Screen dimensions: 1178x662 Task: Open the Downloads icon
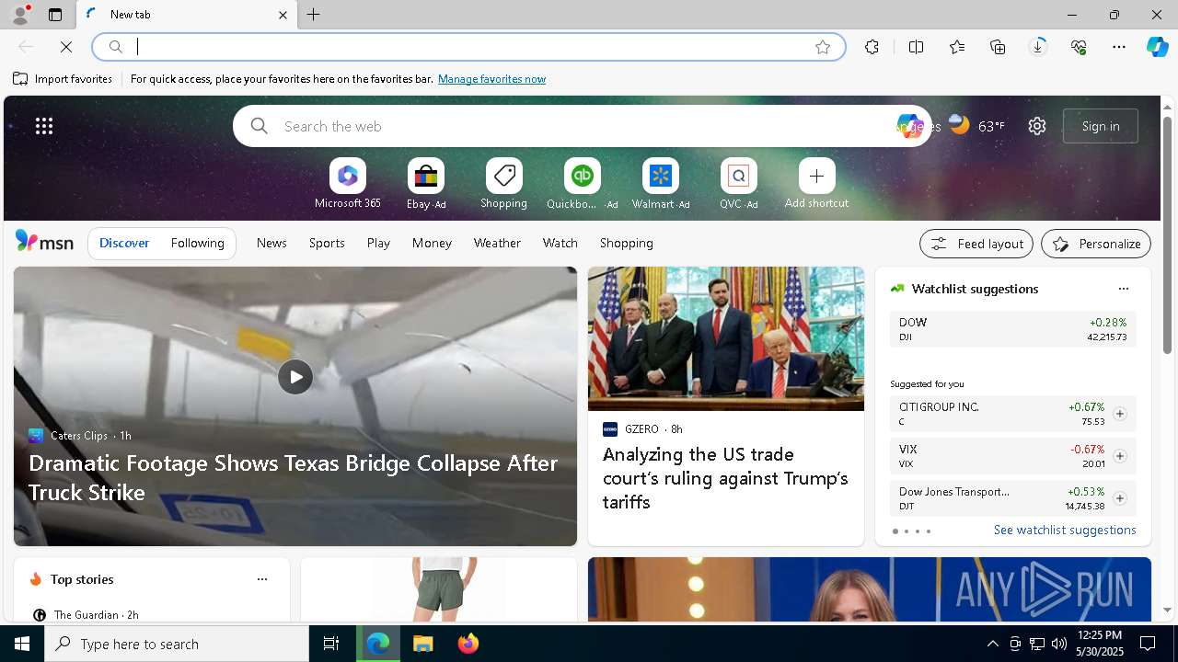[x=1038, y=47]
